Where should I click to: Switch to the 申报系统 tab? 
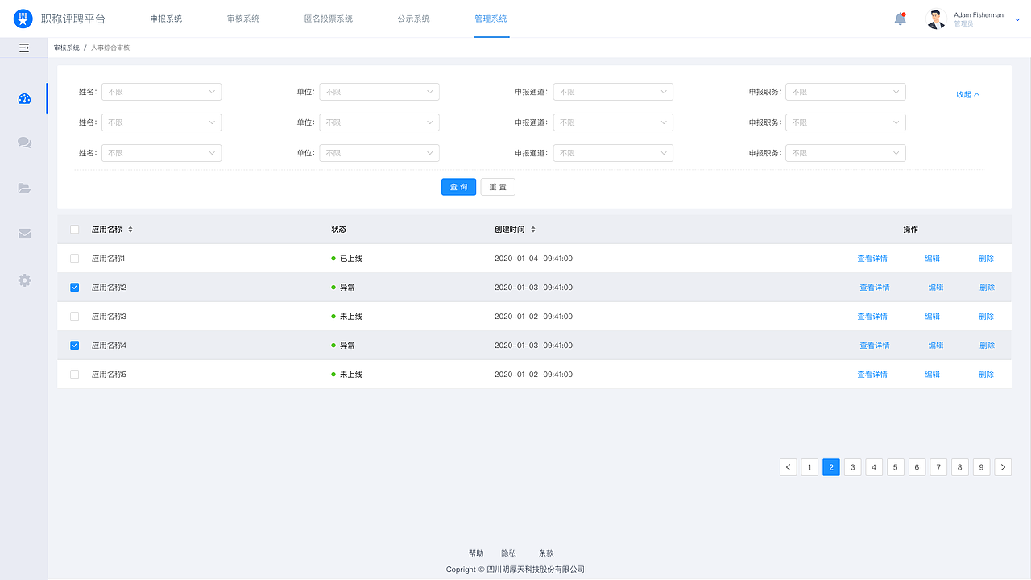point(166,18)
